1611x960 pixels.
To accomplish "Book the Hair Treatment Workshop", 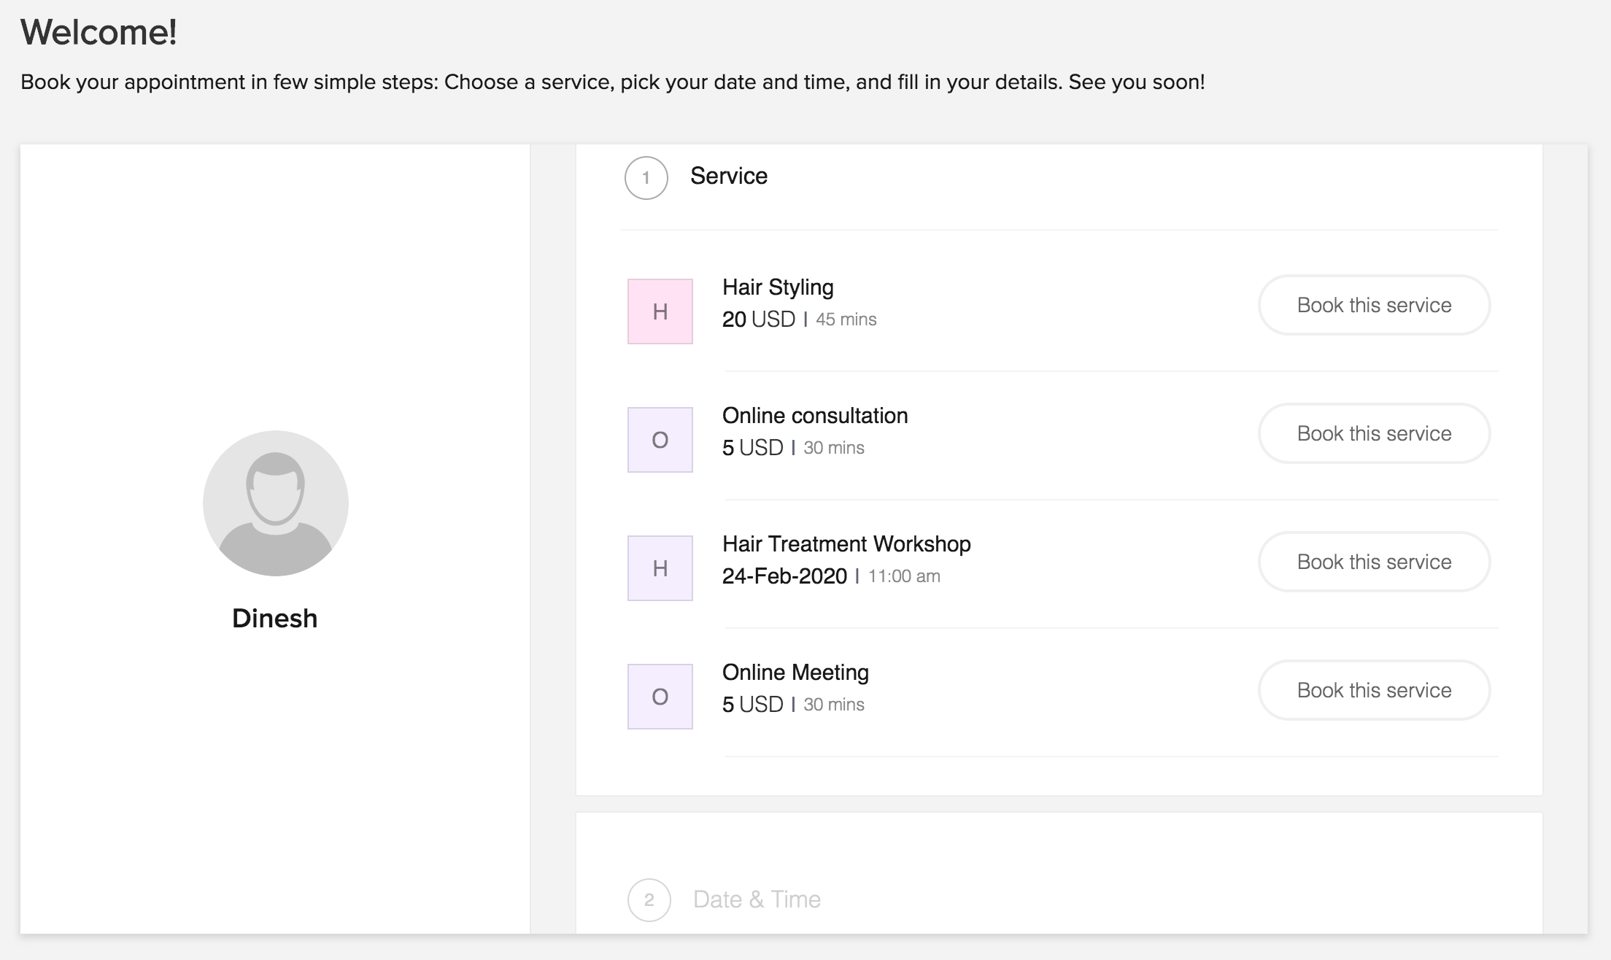I will tap(1374, 562).
